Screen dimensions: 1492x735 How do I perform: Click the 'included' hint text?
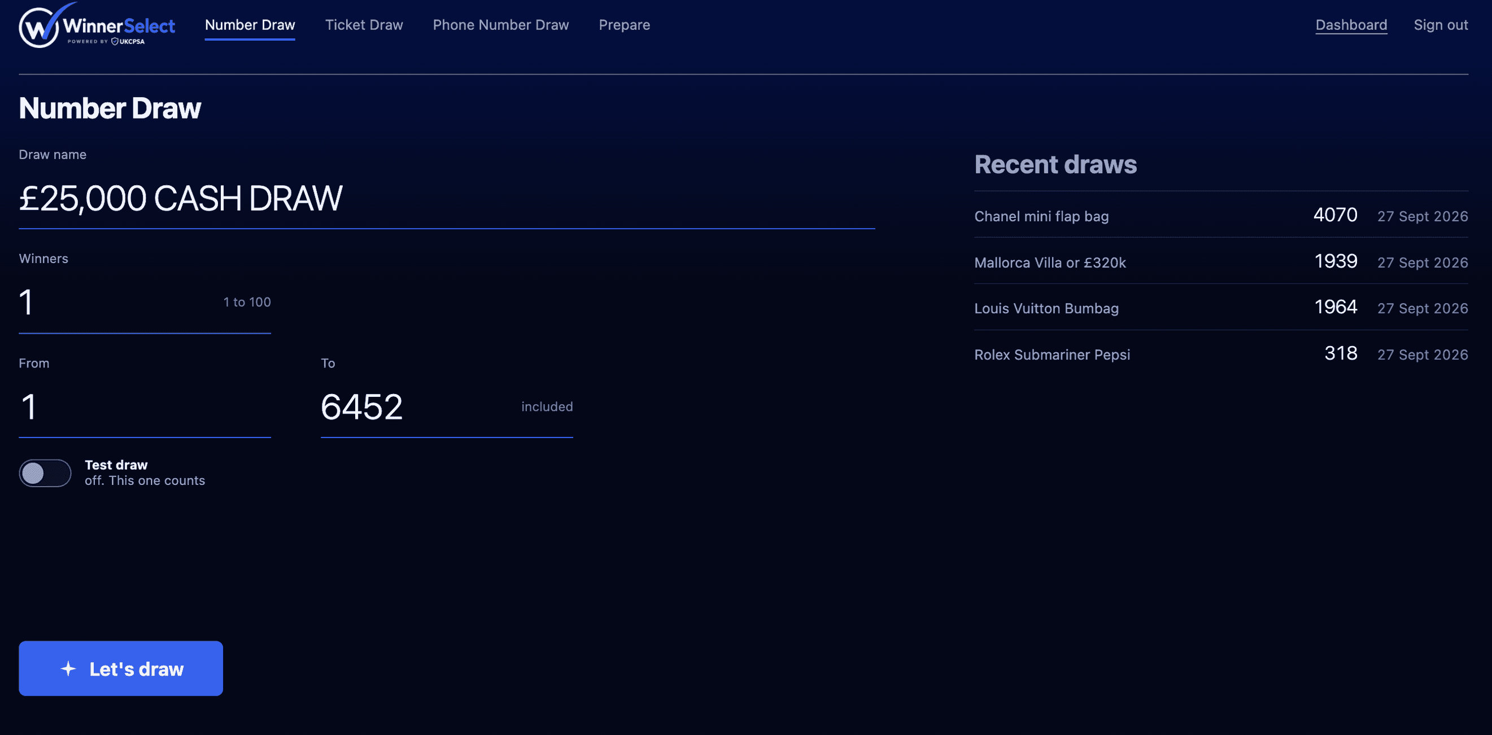click(x=547, y=406)
